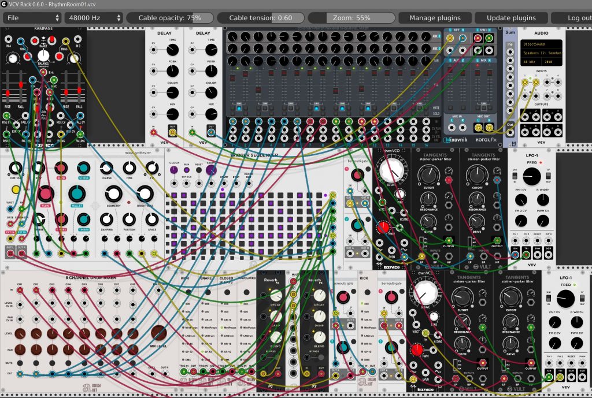This screenshot has width=592, height=398.
Task: Click the MIX knob on the right DELAY module
Action: pos(211,114)
